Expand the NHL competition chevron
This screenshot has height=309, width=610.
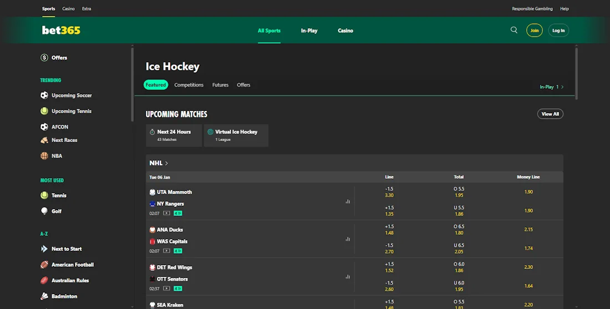166,163
